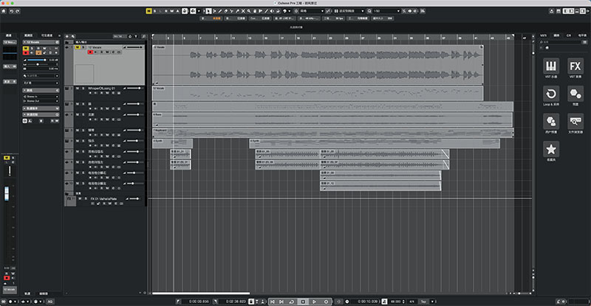Solo the WhisperOfLoong 01 track
Screen dimensions: 591x306
pos(83,88)
